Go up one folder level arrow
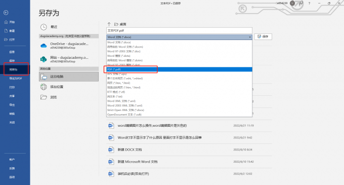344x185 pixels. coord(109,24)
